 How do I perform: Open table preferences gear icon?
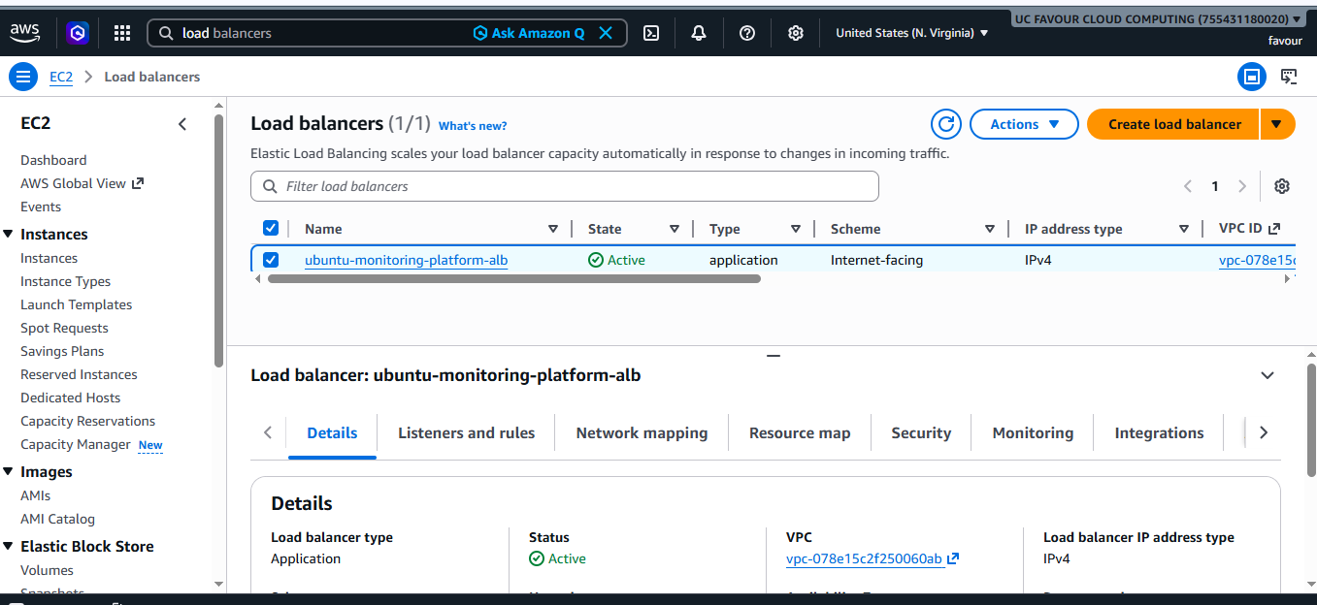[x=1282, y=186]
